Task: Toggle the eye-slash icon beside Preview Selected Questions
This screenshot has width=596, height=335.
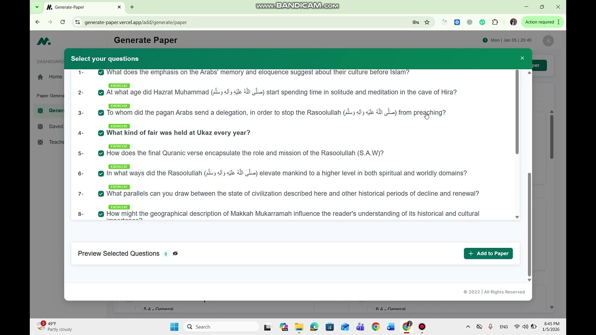Action: pos(175,254)
